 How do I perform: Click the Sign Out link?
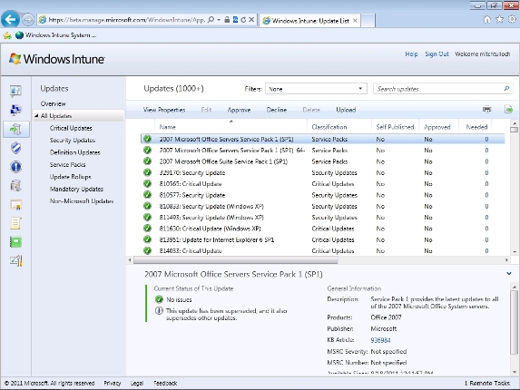tap(437, 54)
